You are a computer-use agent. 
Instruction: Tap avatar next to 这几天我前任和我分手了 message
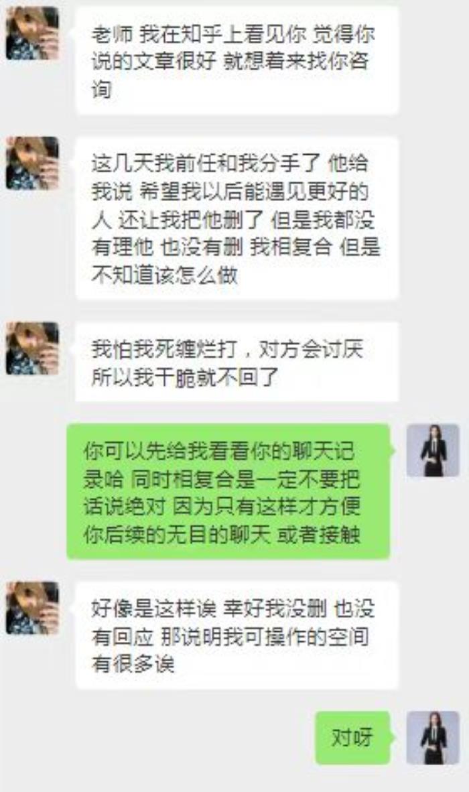[x=32, y=163]
